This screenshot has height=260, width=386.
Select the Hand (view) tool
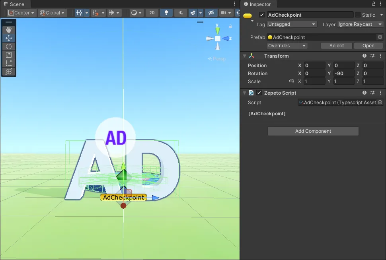[x=9, y=30]
